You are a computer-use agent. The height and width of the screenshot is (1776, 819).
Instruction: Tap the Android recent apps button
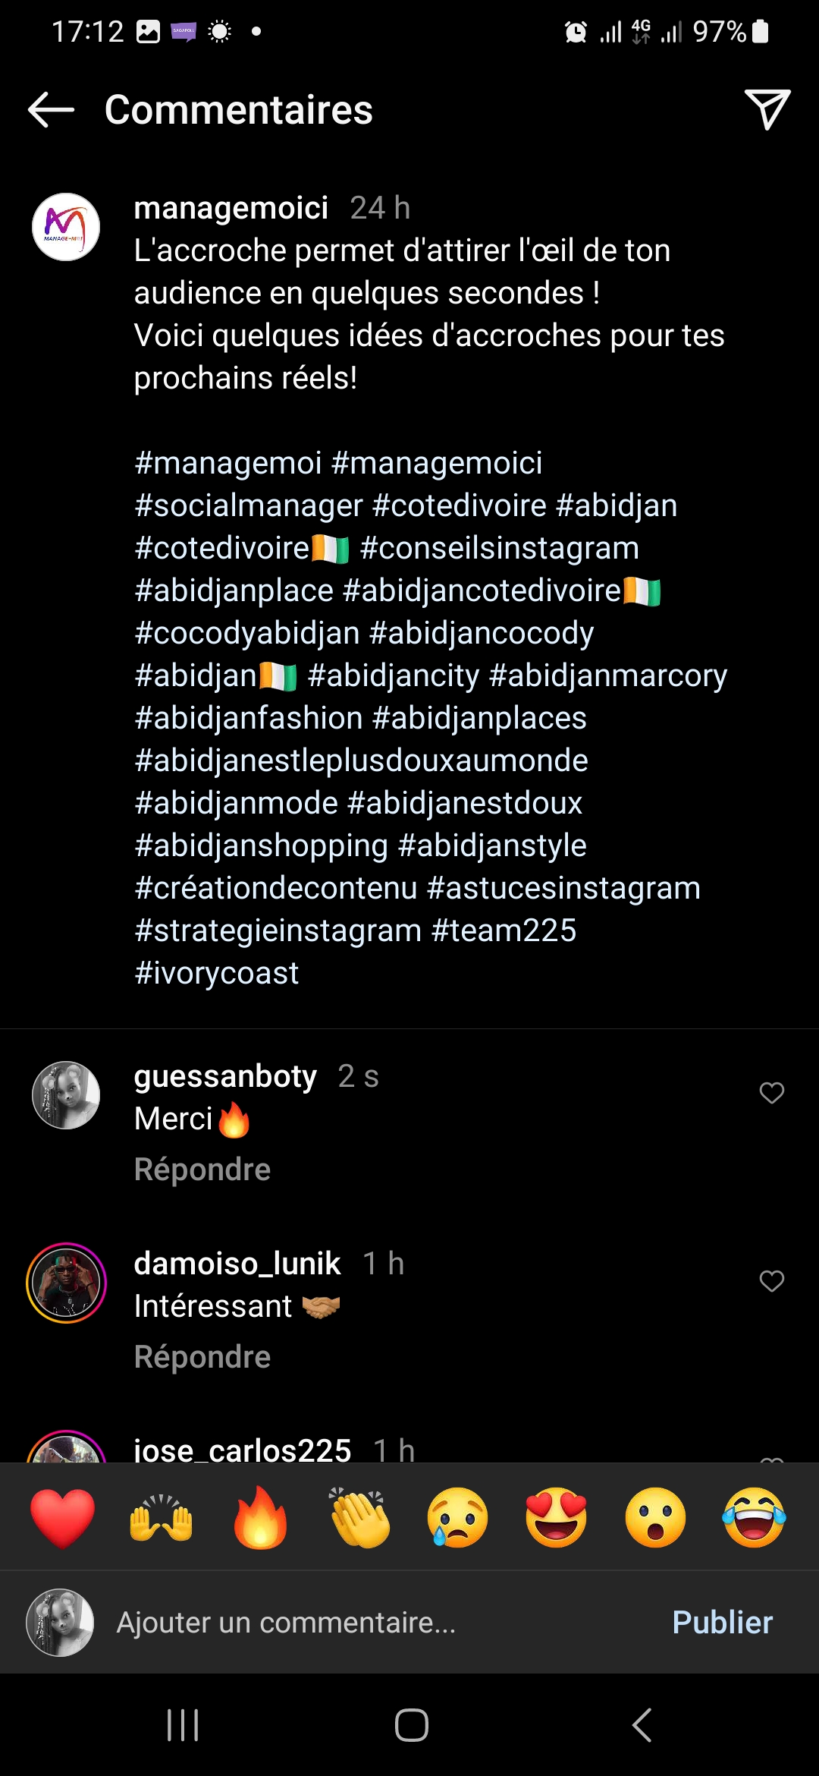[x=183, y=1725]
